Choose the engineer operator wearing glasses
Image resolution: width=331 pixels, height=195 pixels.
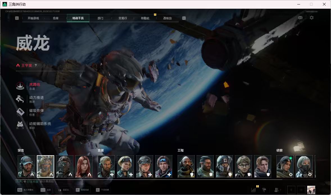(x=243, y=166)
